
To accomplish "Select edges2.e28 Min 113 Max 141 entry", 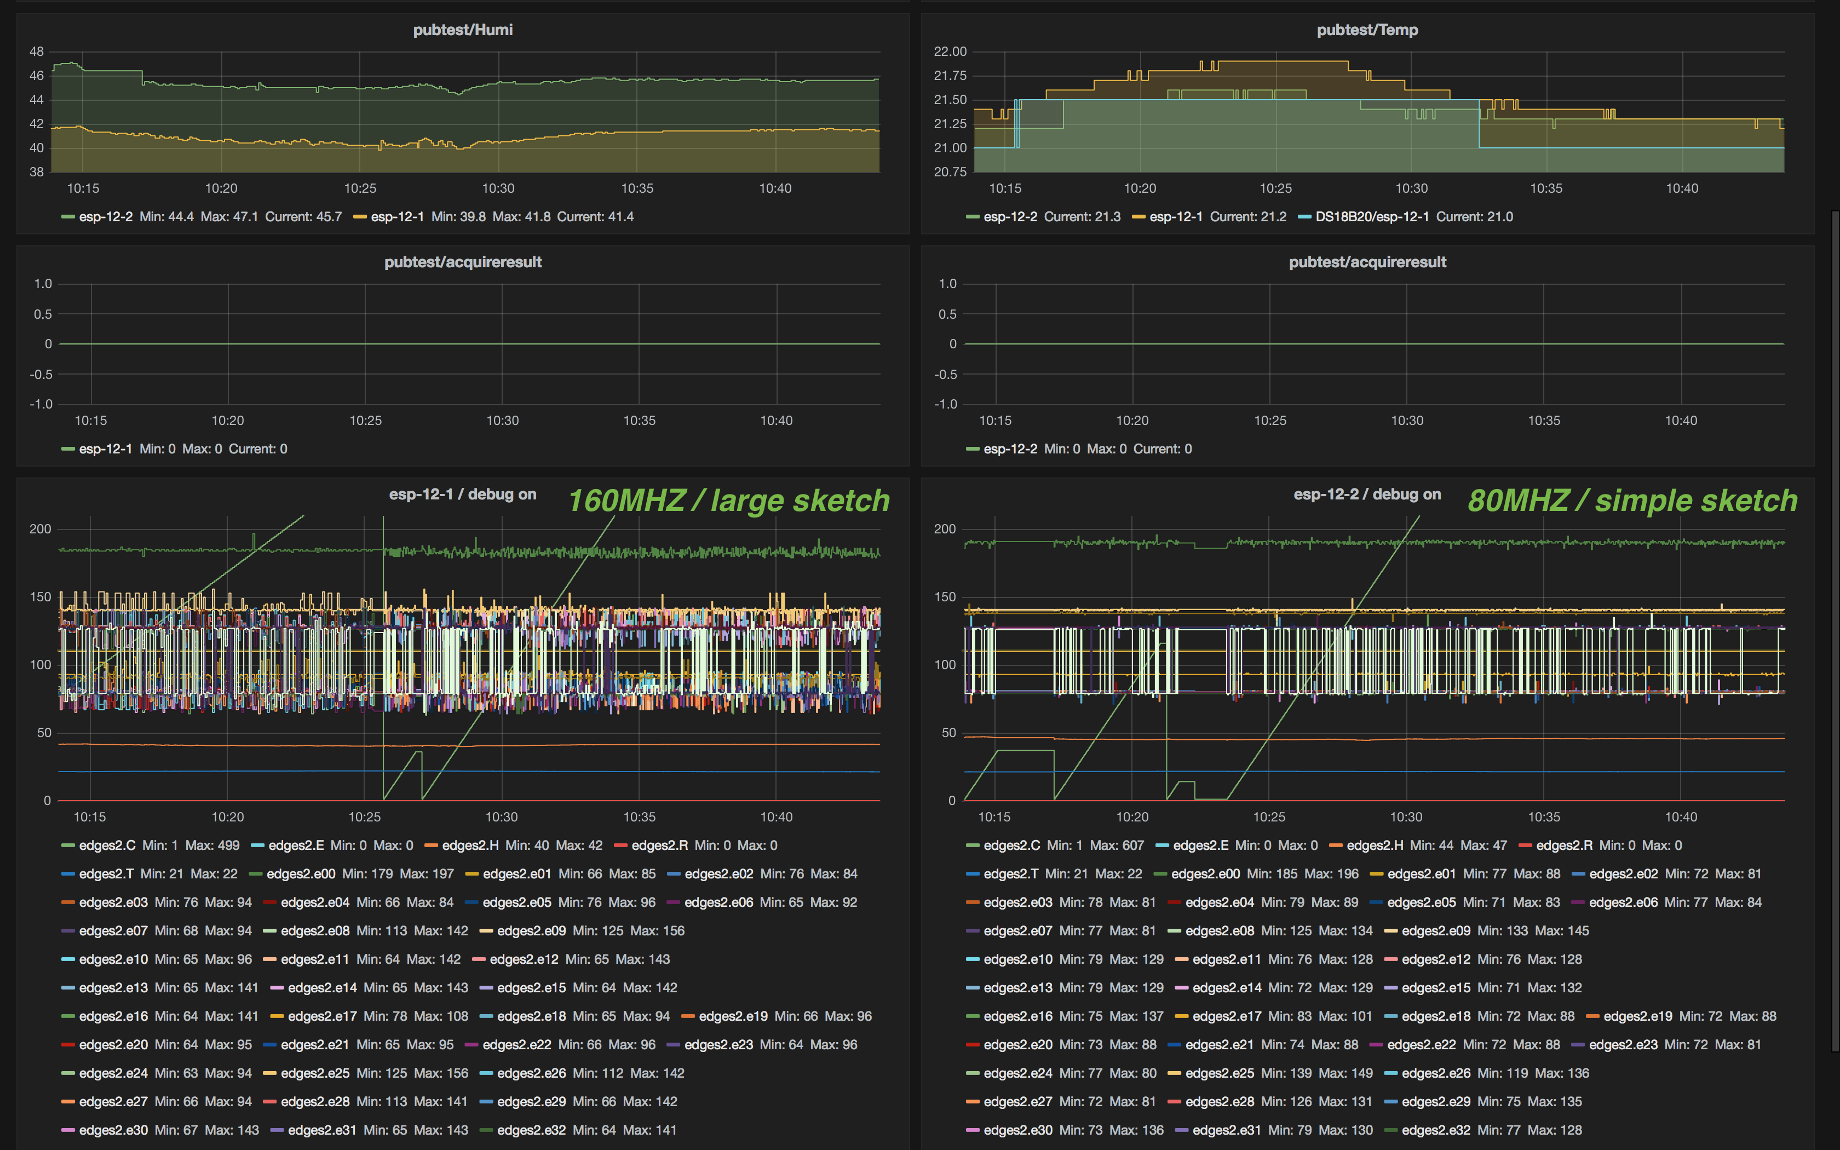I will (x=315, y=1101).
